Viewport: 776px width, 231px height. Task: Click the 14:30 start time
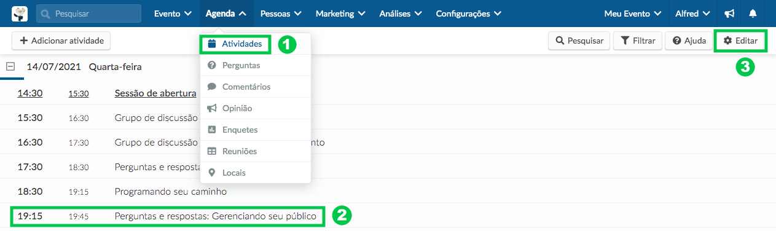(29, 93)
